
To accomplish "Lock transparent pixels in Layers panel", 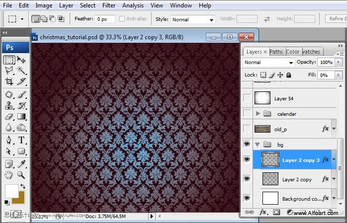I will (263, 75).
